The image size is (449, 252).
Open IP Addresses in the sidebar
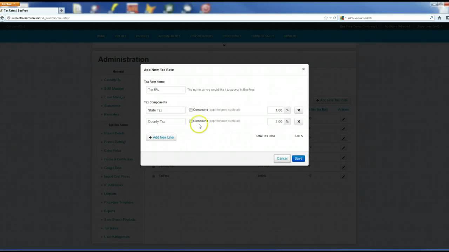113,185
